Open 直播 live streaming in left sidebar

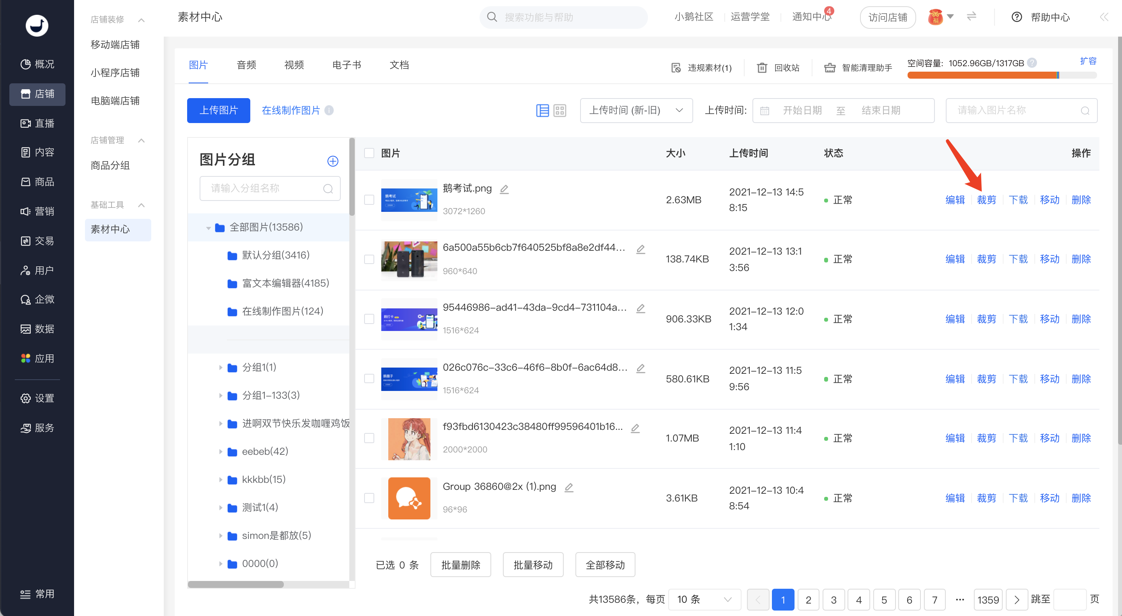[37, 123]
